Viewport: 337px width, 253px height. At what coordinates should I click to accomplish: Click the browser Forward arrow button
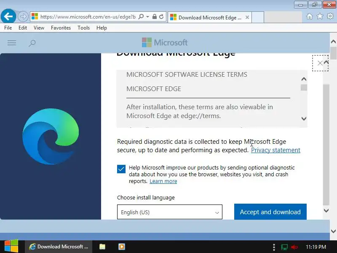23,16
